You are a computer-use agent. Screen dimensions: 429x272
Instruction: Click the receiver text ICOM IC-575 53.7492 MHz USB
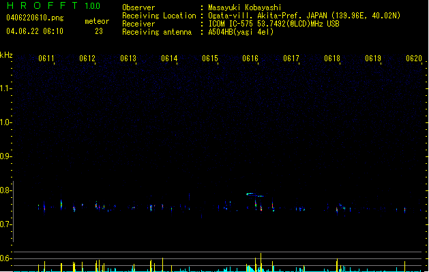pos(274,24)
